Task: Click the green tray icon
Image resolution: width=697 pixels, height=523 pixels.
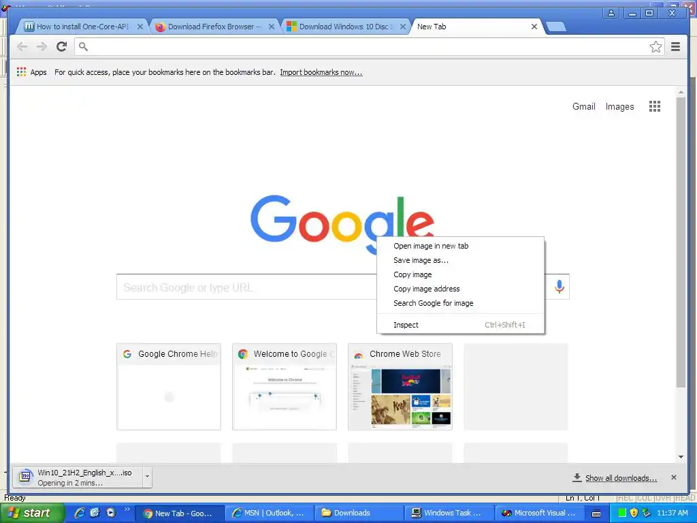Action: point(622,513)
